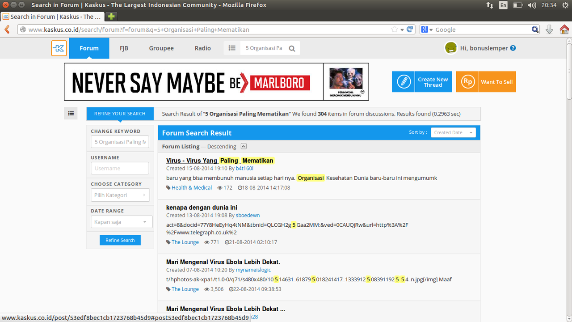Open the system session gear menu
This screenshot has height=322, width=572.
pos(565,5)
